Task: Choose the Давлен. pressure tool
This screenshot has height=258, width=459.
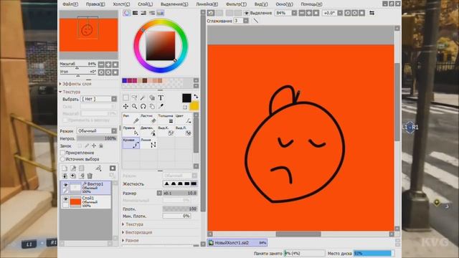Action: 148,131
